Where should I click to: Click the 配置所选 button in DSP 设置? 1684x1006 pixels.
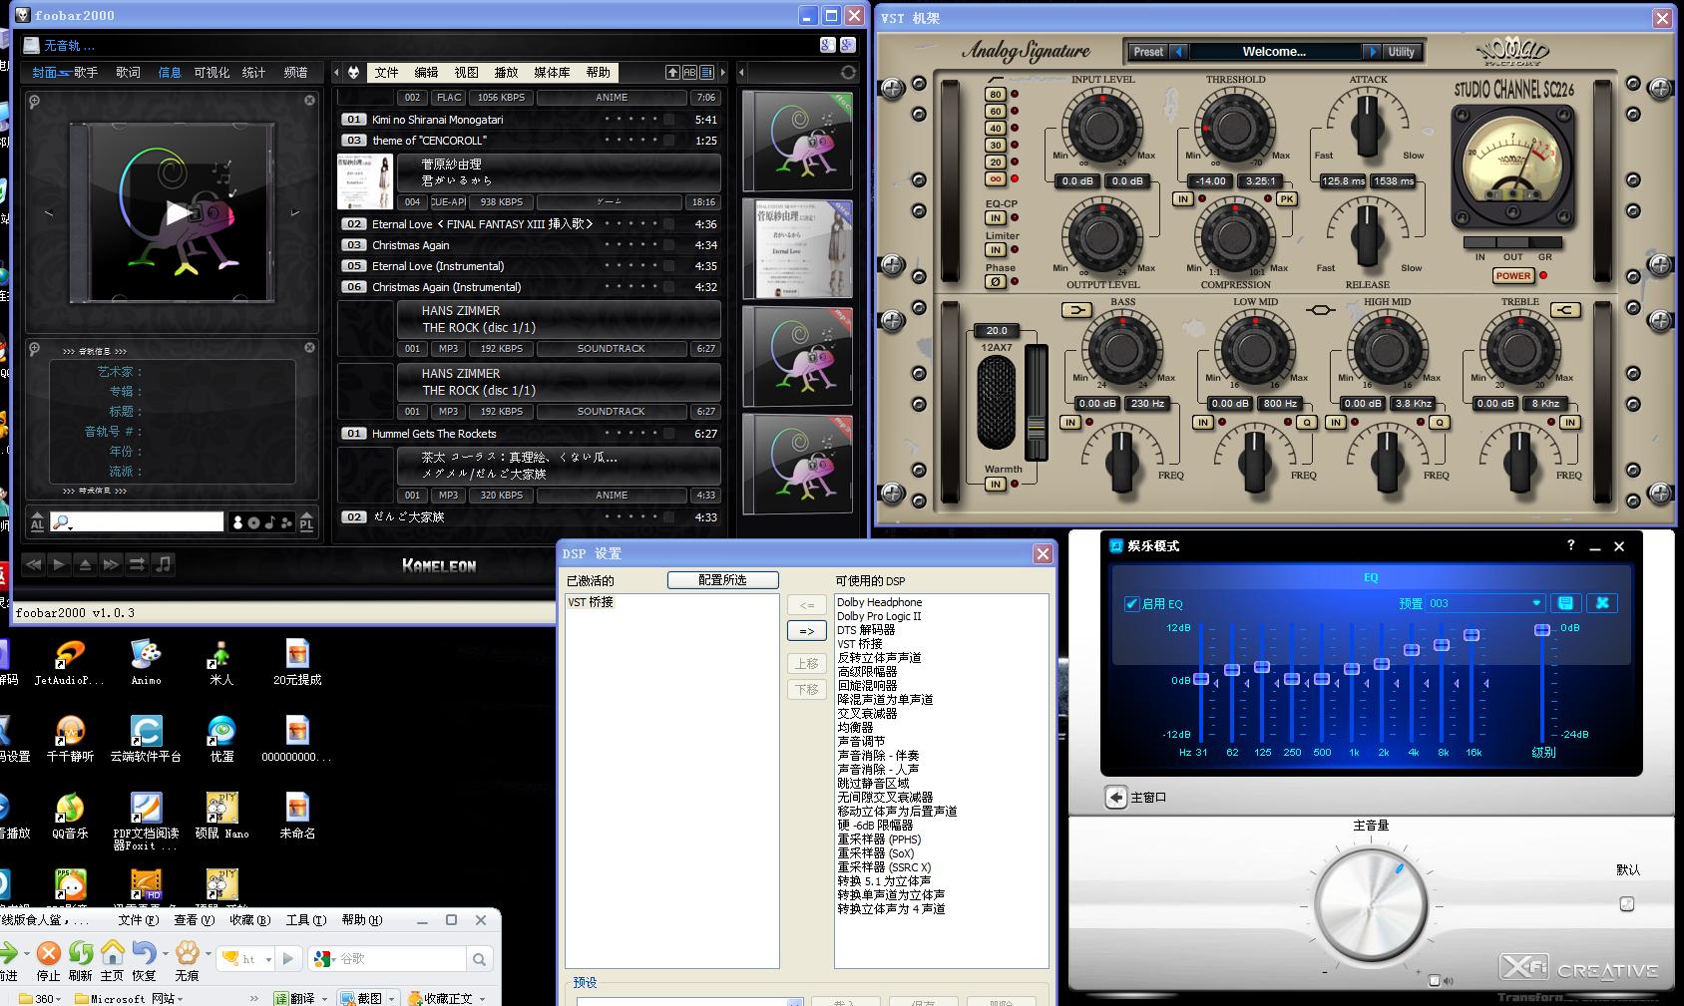coord(722,579)
